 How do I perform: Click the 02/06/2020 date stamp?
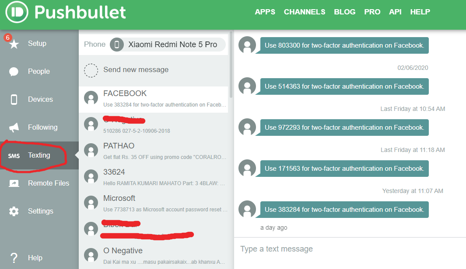413,68
